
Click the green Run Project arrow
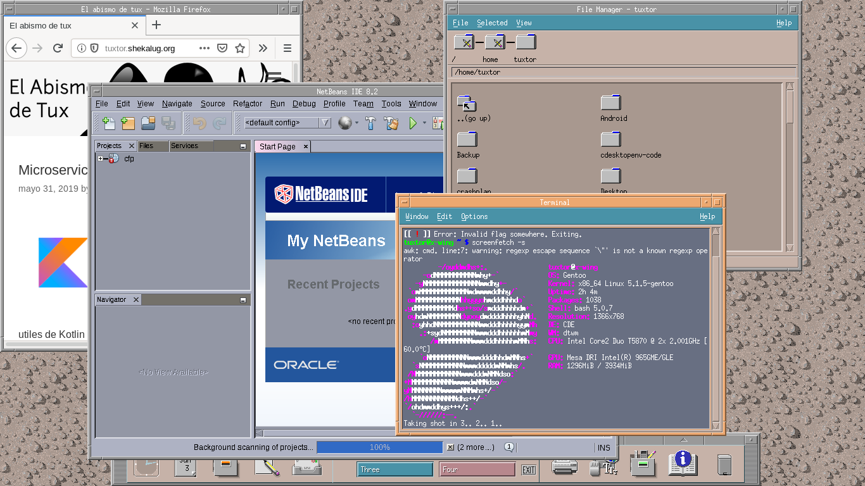(x=413, y=123)
